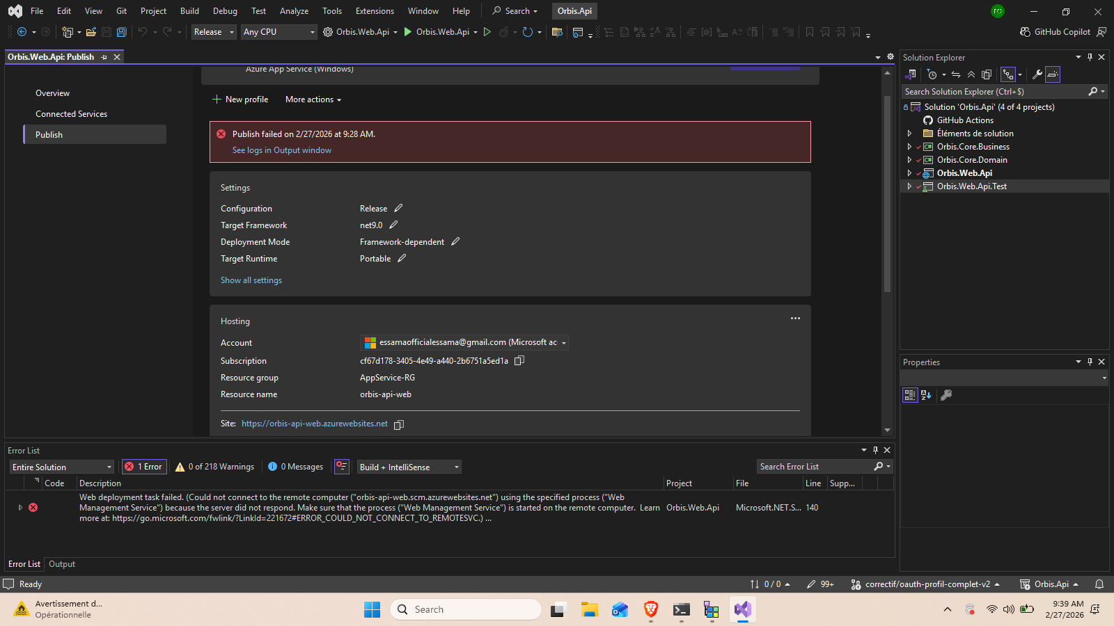The height and width of the screenshot is (626, 1114).
Task: Open Hosting section three-dot menu
Action: tap(795, 319)
